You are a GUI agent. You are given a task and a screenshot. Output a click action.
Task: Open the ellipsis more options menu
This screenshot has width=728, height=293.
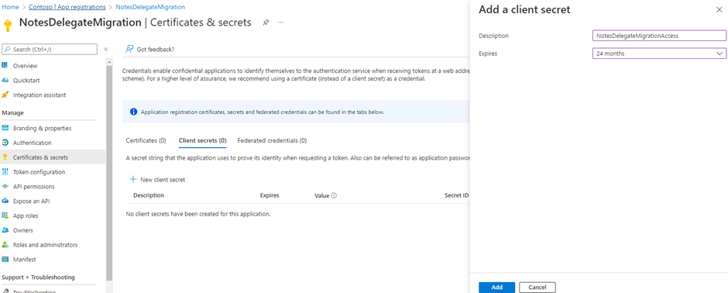(280, 22)
